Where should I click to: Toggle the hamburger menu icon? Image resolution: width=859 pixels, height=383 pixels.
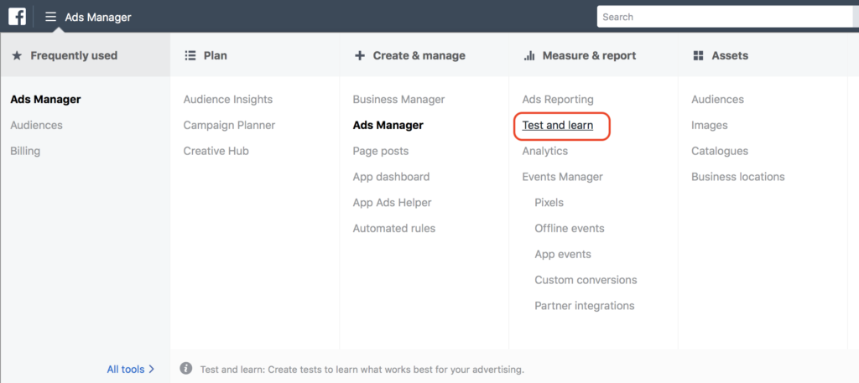click(x=51, y=17)
